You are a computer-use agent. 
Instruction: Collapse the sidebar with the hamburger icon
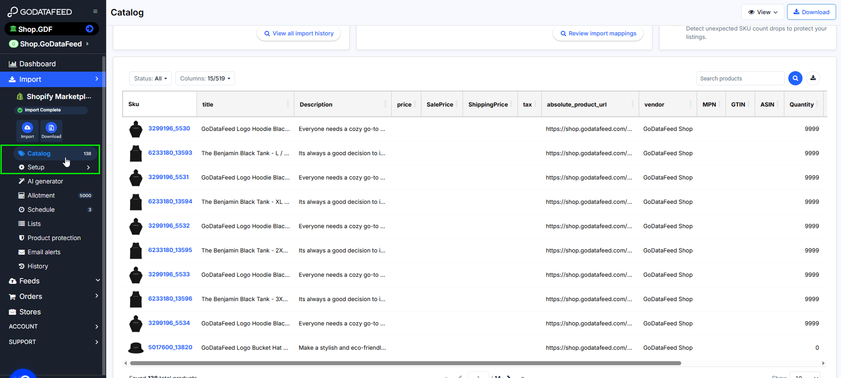tap(95, 11)
